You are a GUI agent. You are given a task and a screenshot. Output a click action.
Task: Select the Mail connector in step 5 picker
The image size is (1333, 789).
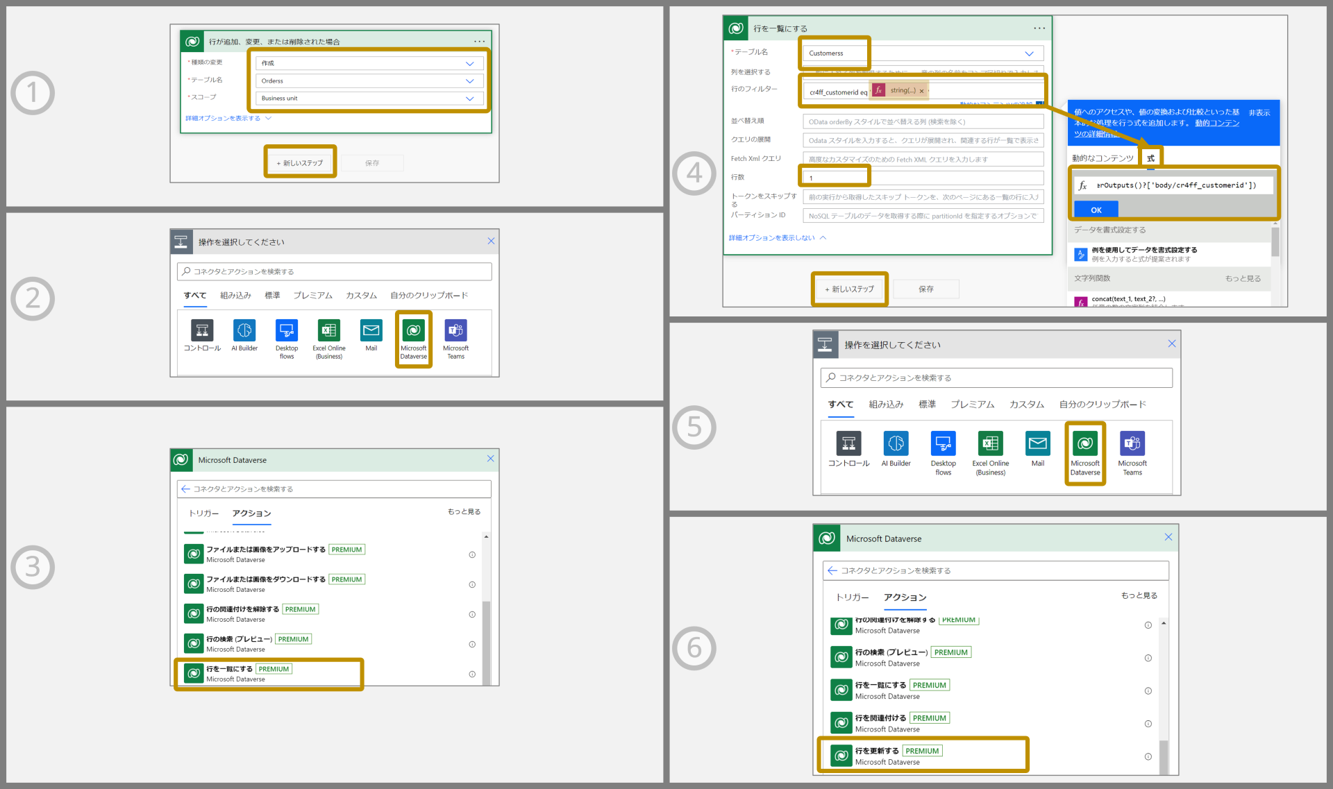pos(1038,443)
